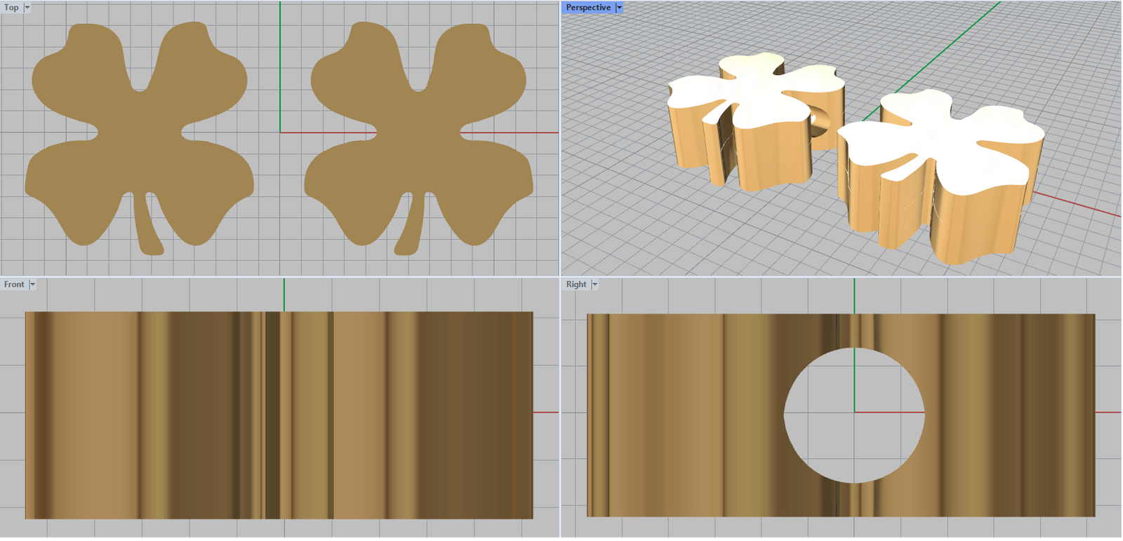Open the Top viewport dropdown menu arrow
The width and height of the screenshot is (1123, 541).
[27, 8]
